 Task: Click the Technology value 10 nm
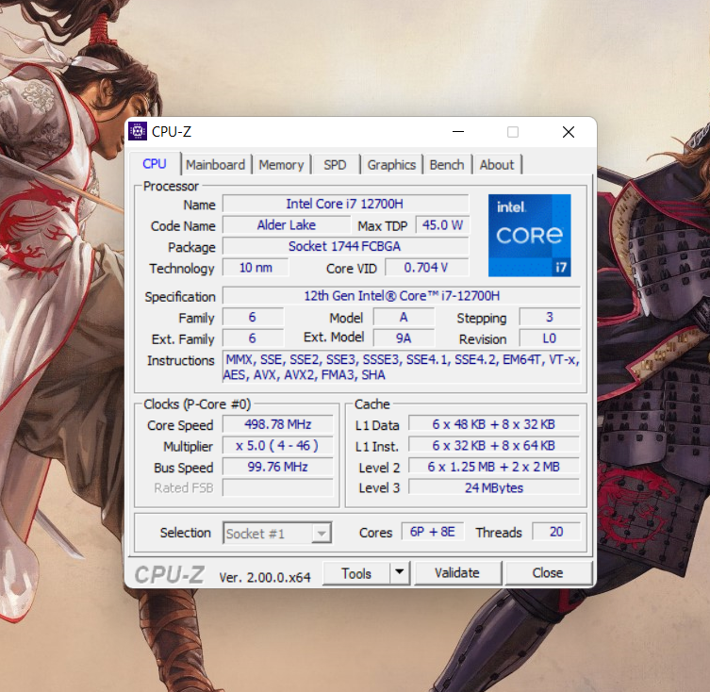[x=256, y=268]
